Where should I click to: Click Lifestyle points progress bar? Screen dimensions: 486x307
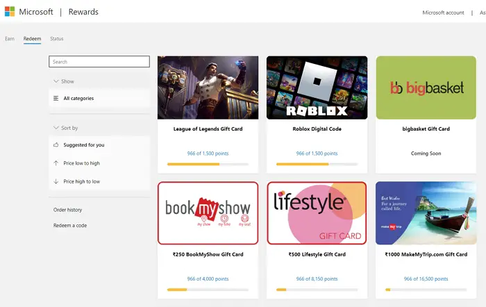tap(317, 290)
